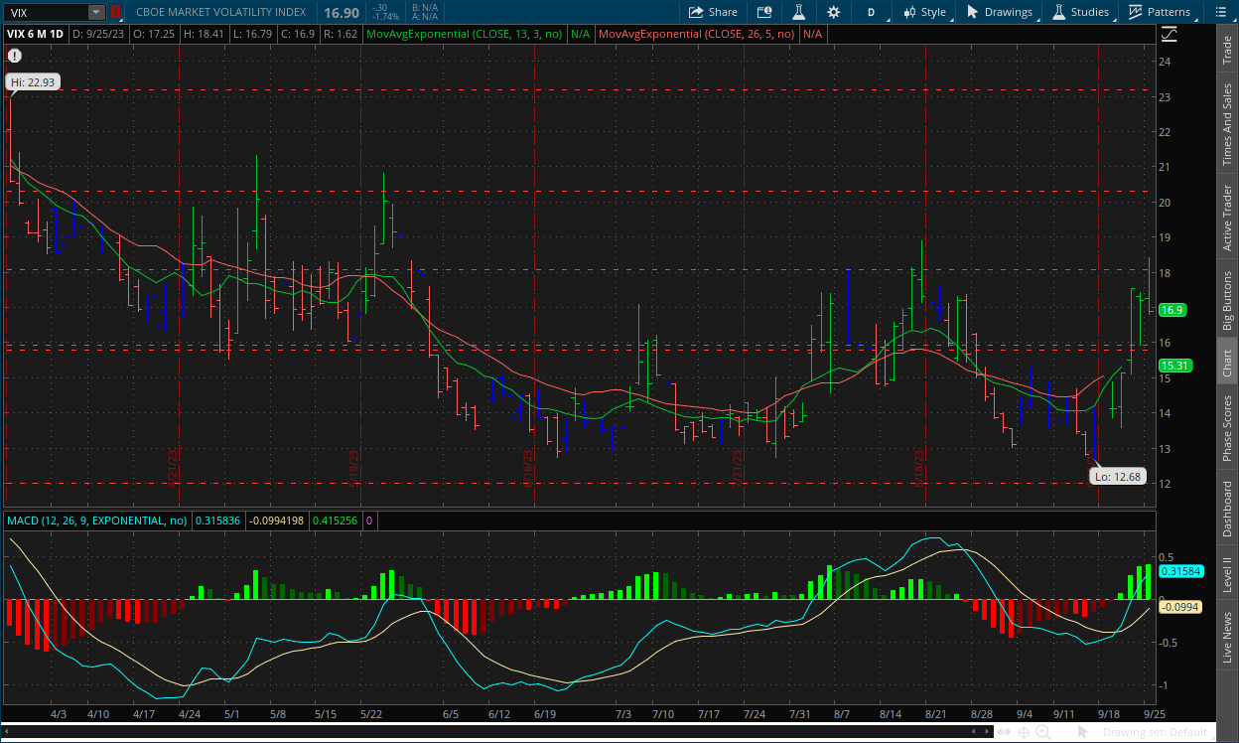Open the D timeframe selector

[871, 12]
